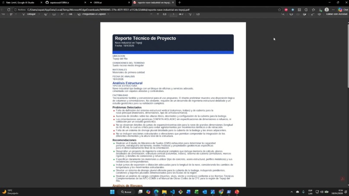The image size is (349, 196).
Task: Click Editar con Acrobat
Action: (x=336, y=14)
